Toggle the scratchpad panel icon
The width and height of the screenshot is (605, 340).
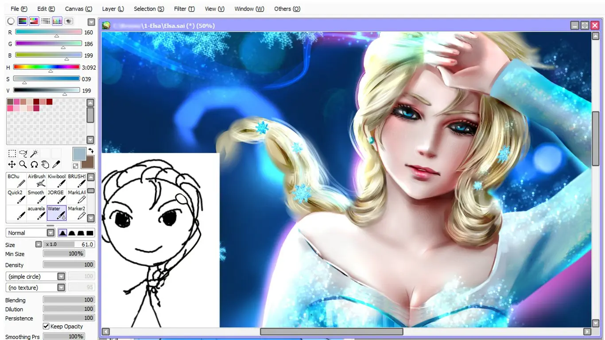[x=69, y=21]
